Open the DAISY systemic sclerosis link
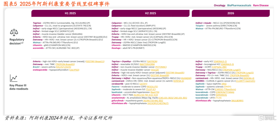Viewport: 278px width, 122px height. coord(228,87)
